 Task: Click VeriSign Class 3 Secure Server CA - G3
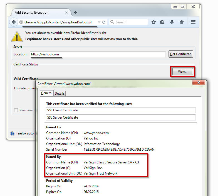111,162
